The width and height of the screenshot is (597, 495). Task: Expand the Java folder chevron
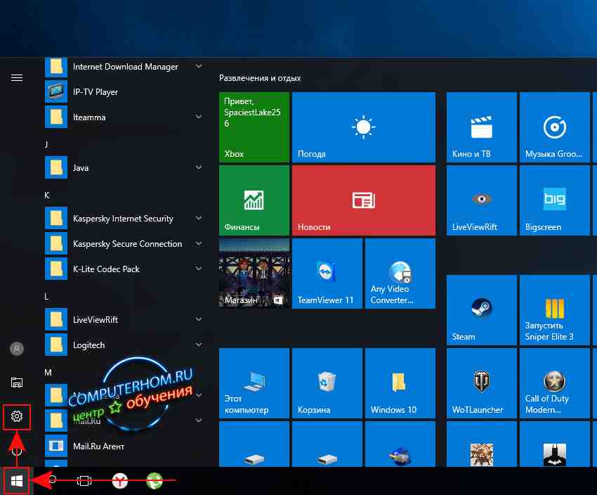coord(199,167)
